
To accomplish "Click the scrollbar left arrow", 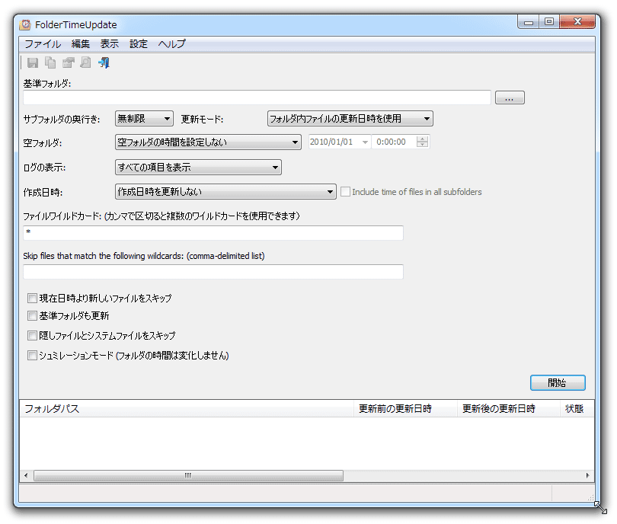I will tap(26, 475).
